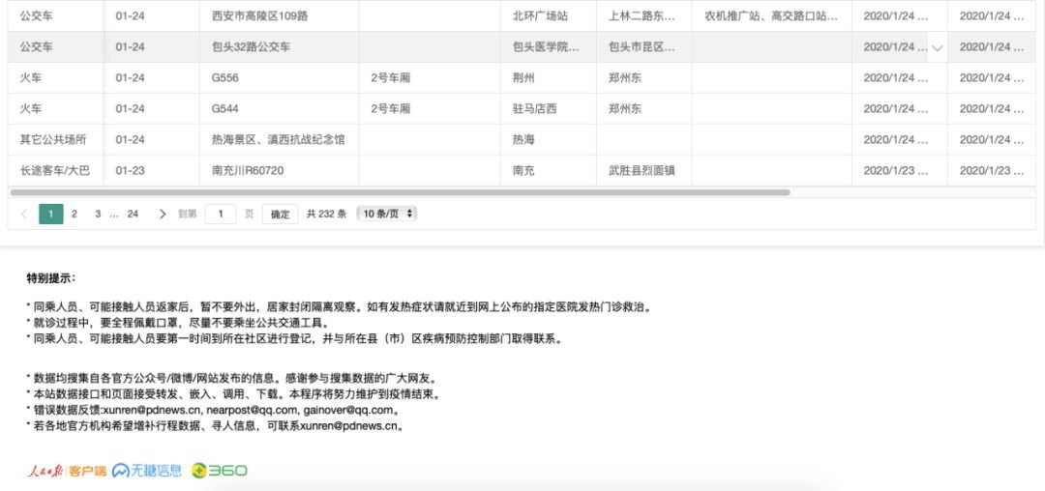Select page 2 in pagination
This screenshot has height=491, width=1045.
click(75, 214)
